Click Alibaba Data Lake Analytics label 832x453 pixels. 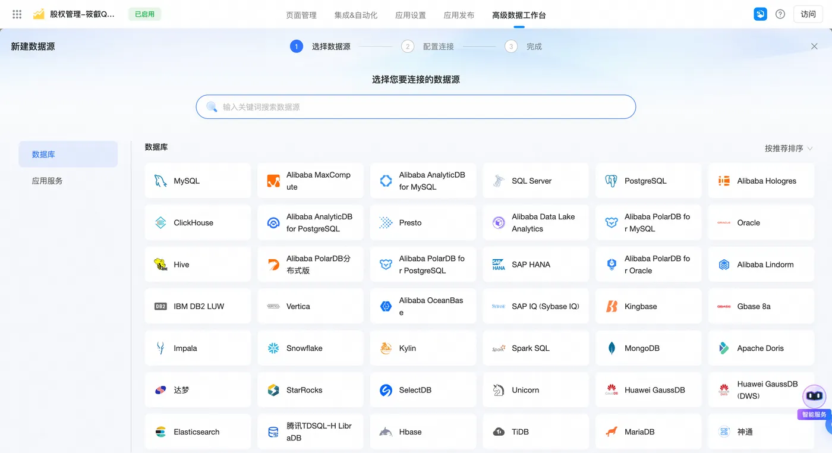[x=543, y=223]
